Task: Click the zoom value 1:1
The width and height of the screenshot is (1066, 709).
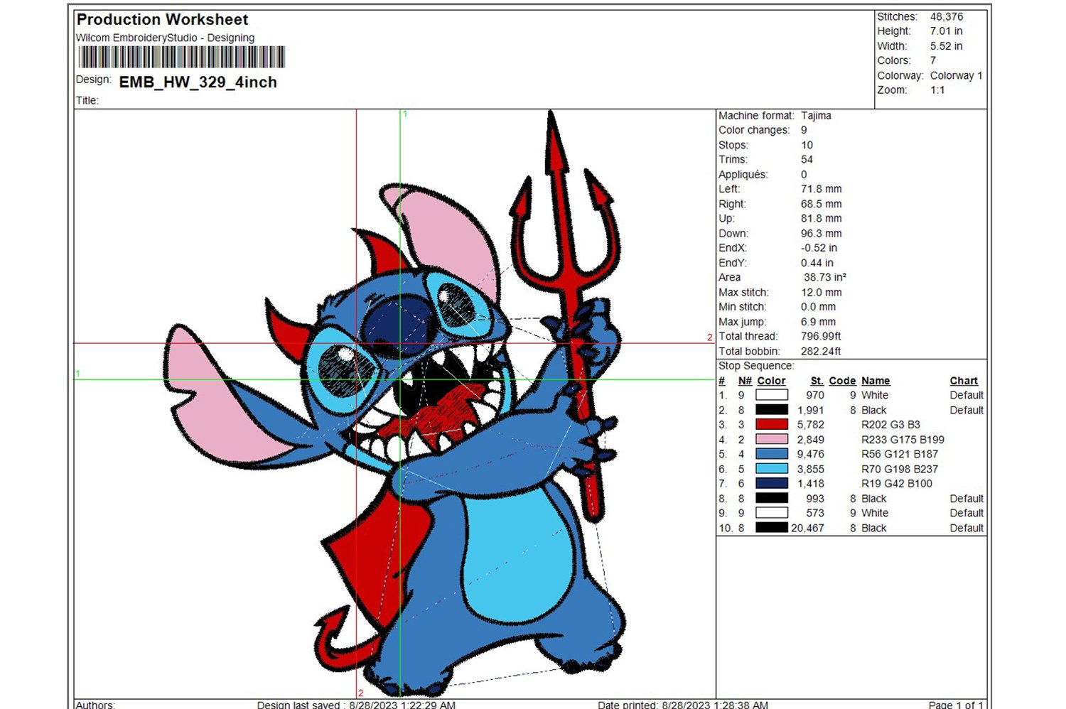Action: tap(938, 90)
